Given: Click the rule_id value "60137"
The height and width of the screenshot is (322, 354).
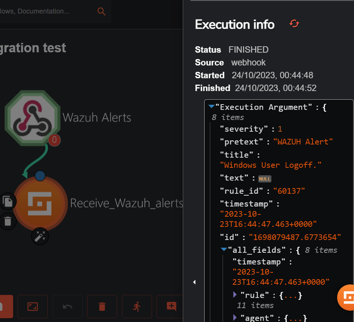Looking at the screenshot, I should point(289,191).
